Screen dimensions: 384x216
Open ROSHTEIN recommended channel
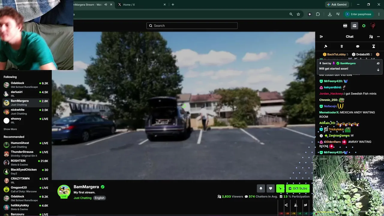pos(26,163)
